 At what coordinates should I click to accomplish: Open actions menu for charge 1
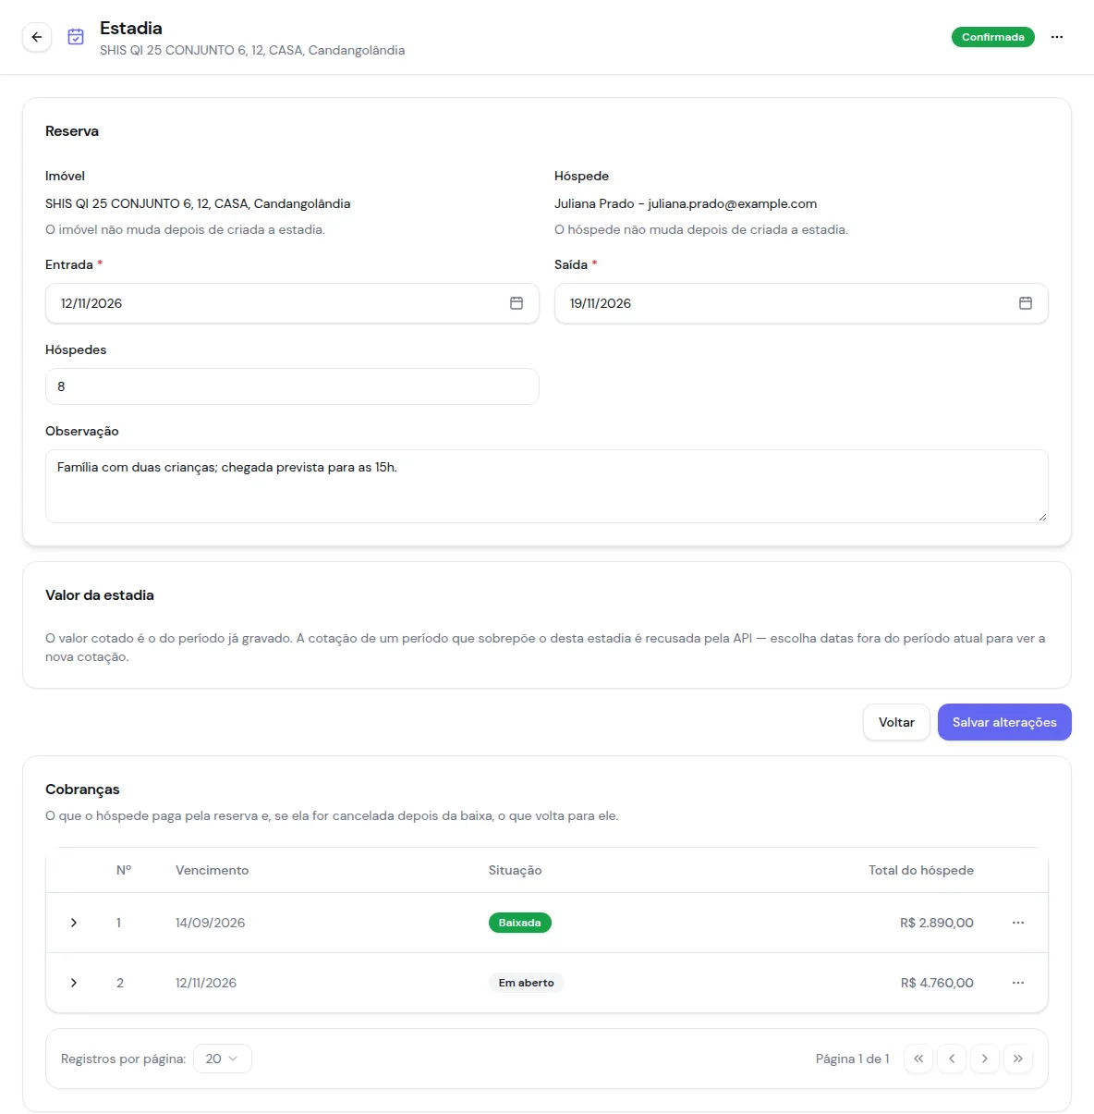[1018, 923]
